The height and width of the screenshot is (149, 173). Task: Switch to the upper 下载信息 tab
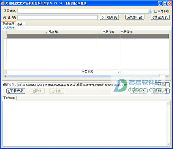tap(8, 24)
